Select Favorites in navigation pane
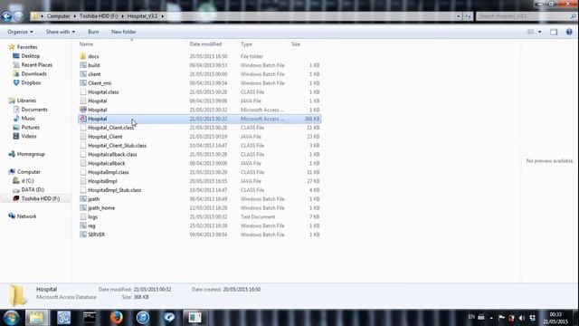The width and height of the screenshot is (579, 326). [x=27, y=47]
